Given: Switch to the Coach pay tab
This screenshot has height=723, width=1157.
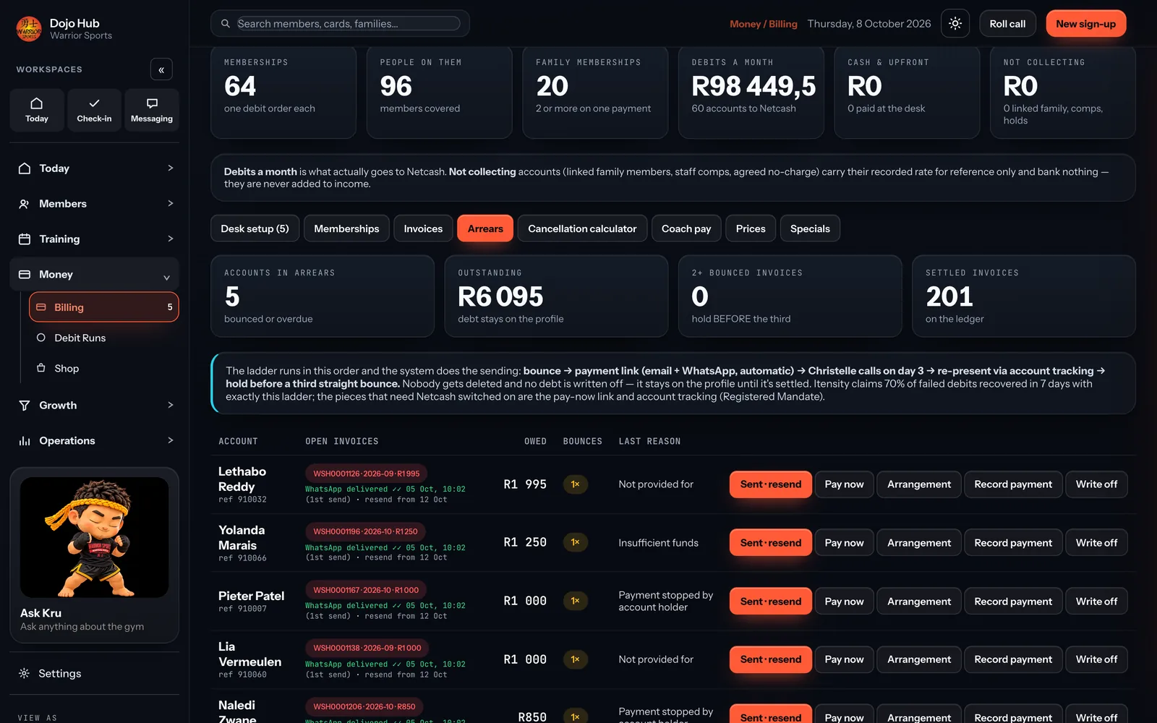Looking at the screenshot, I should pyautogui.click(x=686, y=228).
